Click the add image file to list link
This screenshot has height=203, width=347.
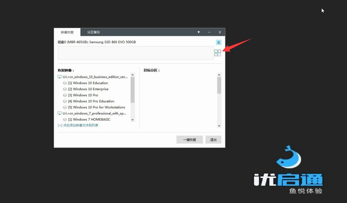(78, 125)
